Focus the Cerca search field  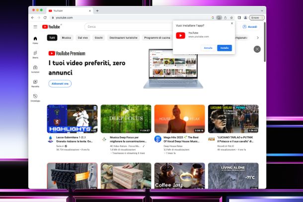(x=128, y=27)
